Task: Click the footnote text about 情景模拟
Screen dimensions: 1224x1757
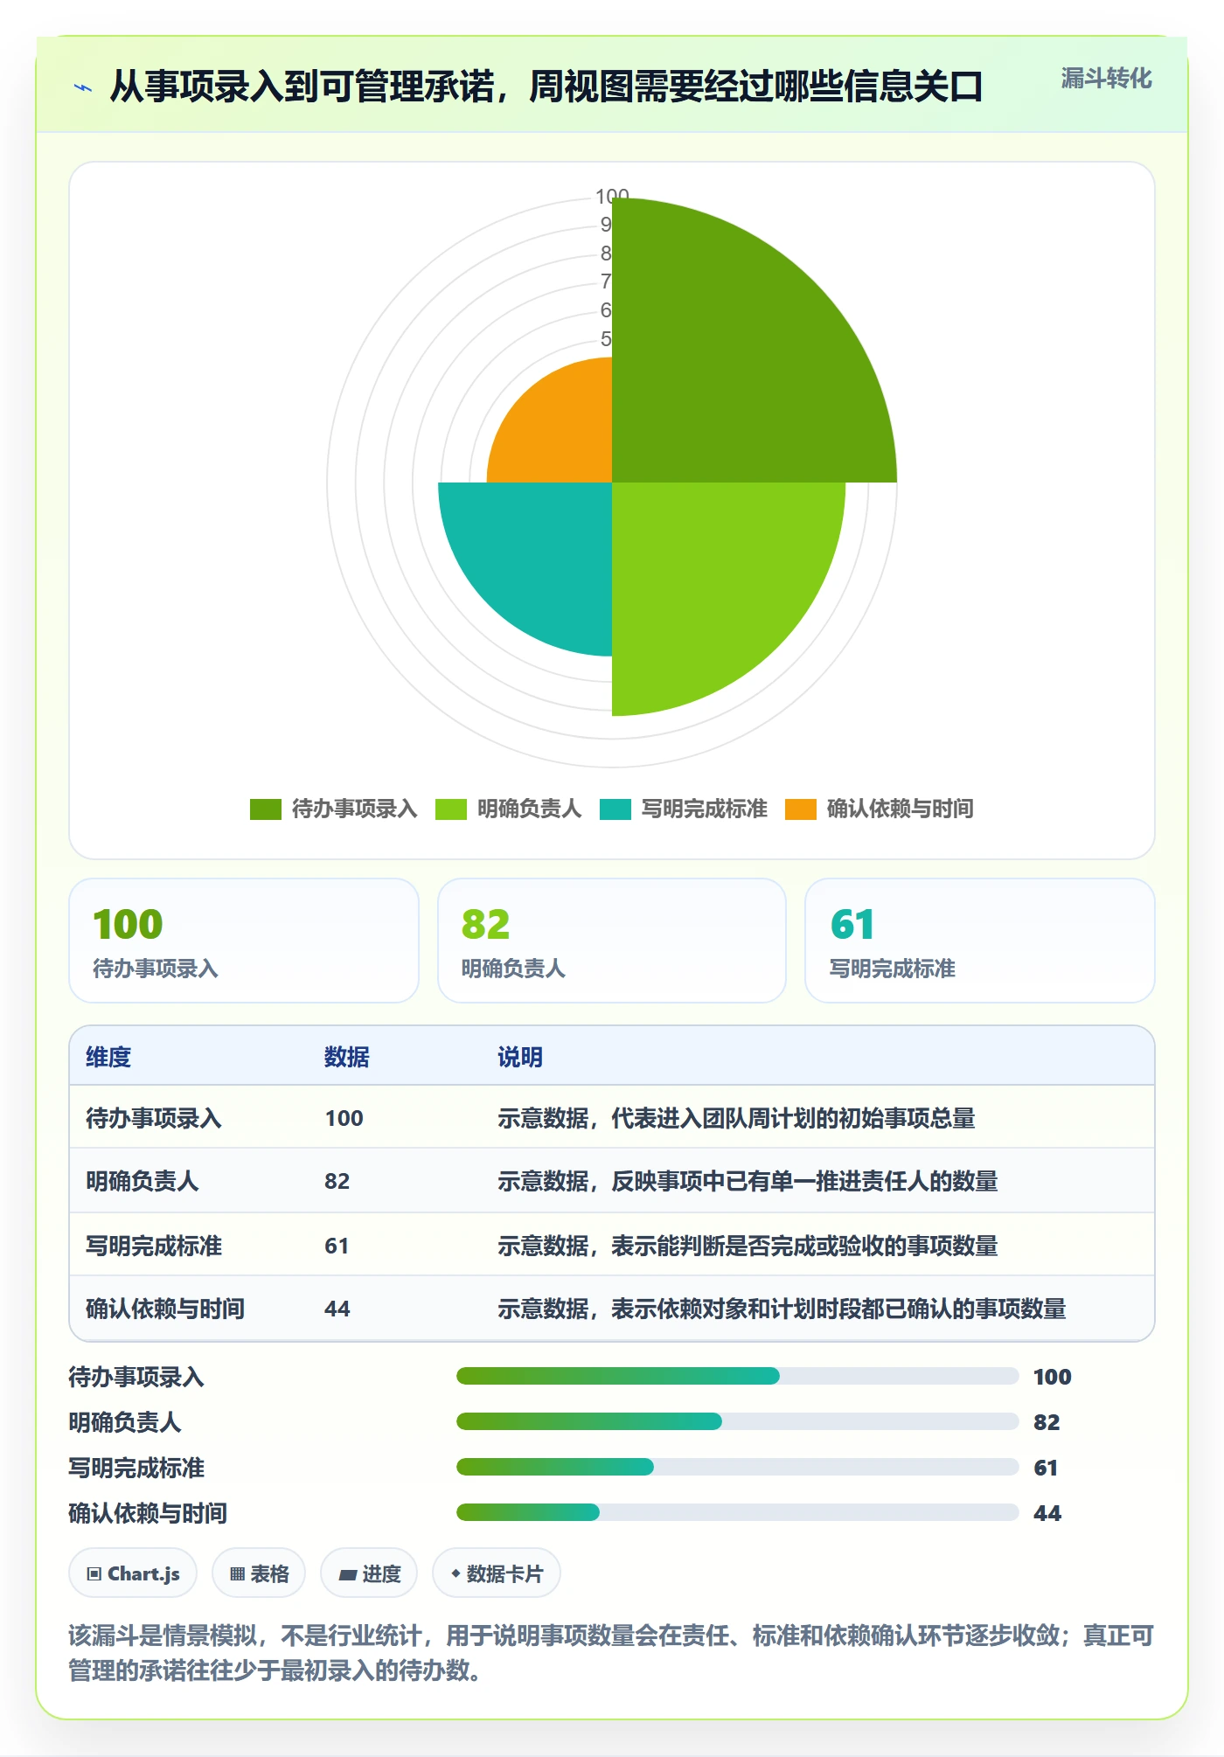Action: (x=611, y=1653)
